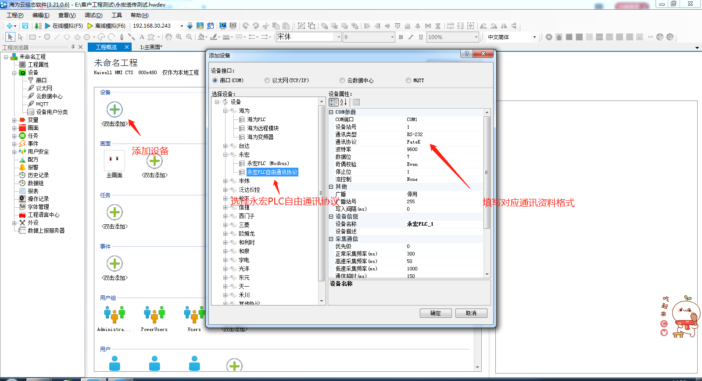Select the ellipse drawing tool

coord(47,37)
